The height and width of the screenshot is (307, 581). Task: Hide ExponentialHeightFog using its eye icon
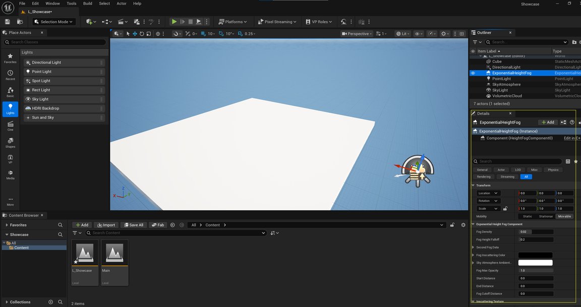473,73
